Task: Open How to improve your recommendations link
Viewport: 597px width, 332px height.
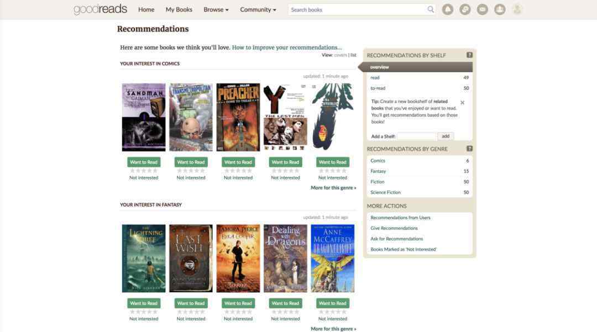Action: (287, 48)
